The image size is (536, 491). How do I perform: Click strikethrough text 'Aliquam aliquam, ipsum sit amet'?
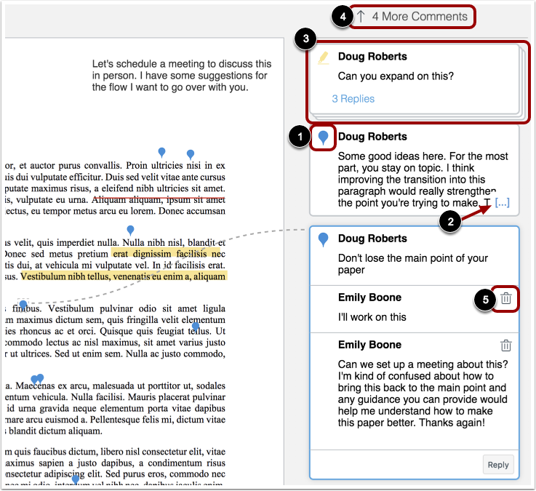[x=159, y=200]
